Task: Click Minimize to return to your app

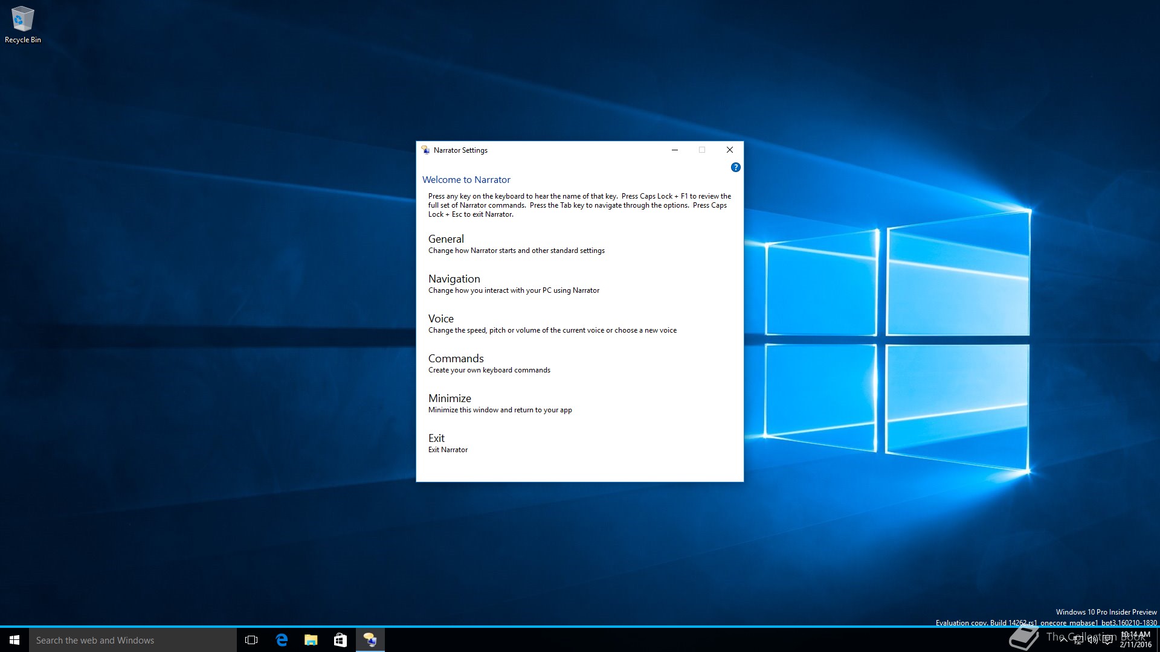Action: [x=449, y=398]
